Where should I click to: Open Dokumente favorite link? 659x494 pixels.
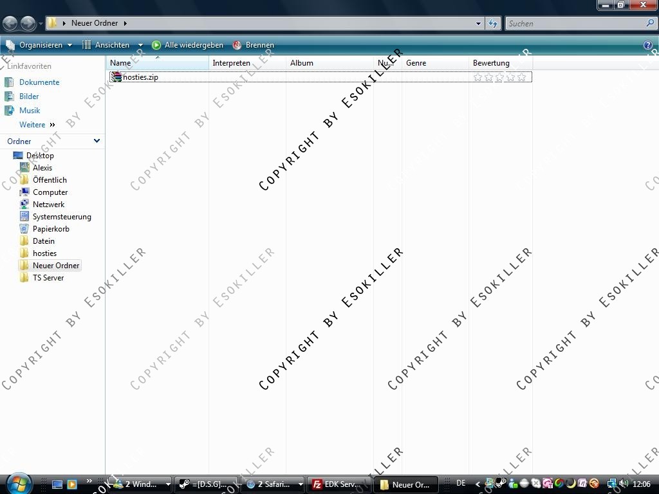click(x=39, y=82)
